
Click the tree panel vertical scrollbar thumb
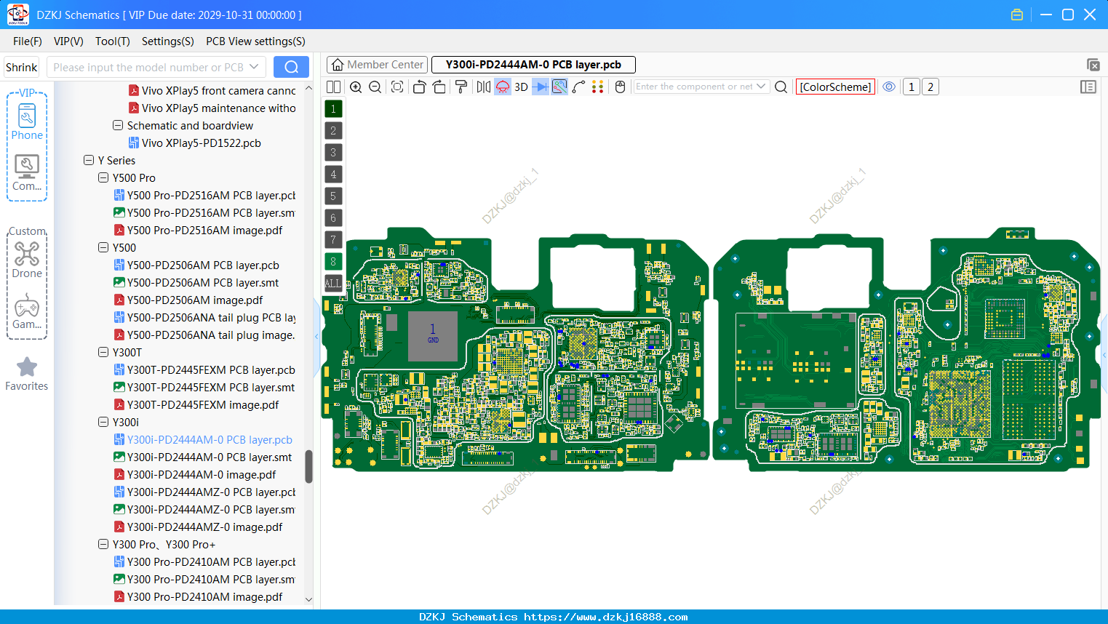tap(308, 466)
